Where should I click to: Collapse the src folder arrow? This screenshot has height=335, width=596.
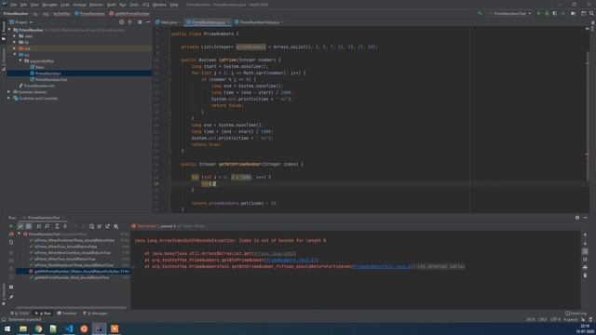15,55
